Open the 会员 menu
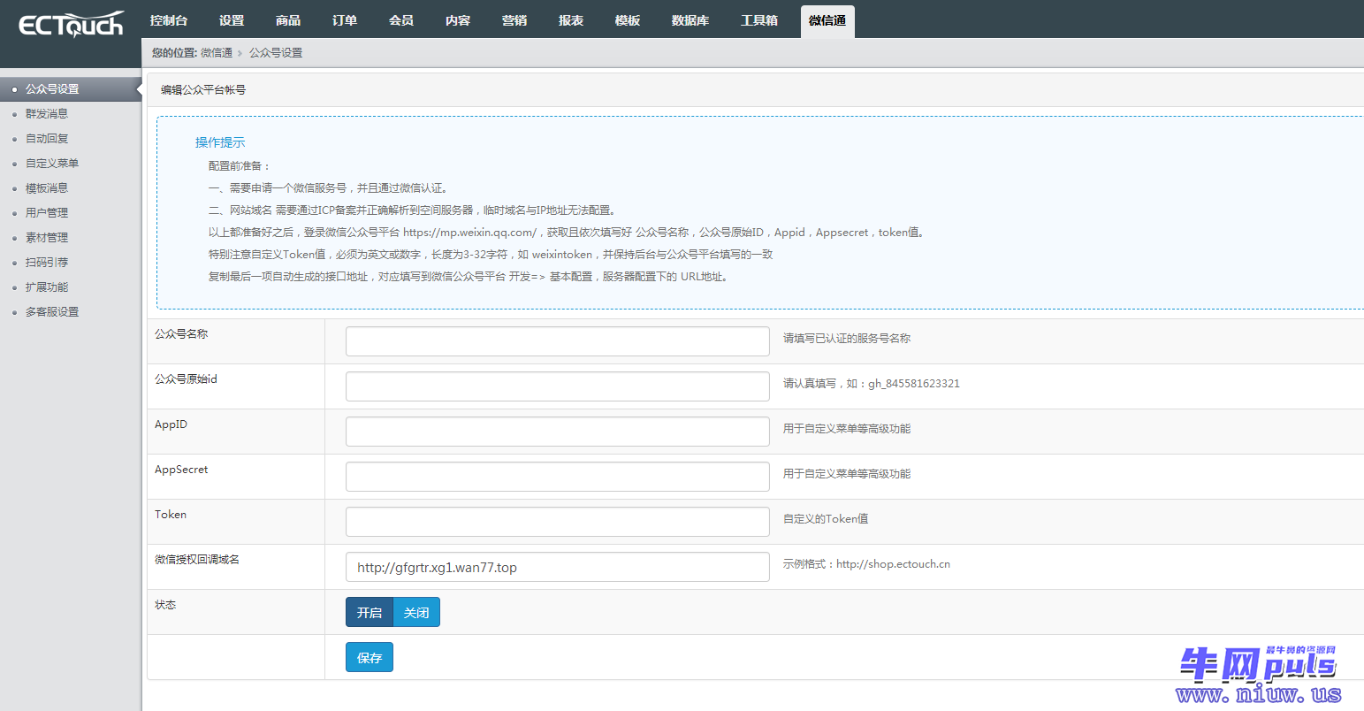The height and width of the screenshot is (711, 1364). click(x=401, y=20)
